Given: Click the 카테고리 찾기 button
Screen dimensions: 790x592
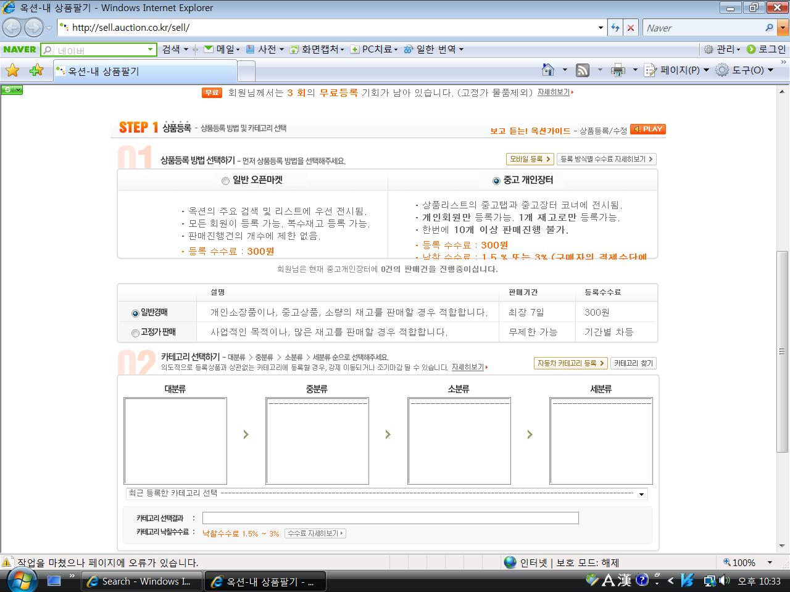Looking at the screenshot, I should [633, 363].
